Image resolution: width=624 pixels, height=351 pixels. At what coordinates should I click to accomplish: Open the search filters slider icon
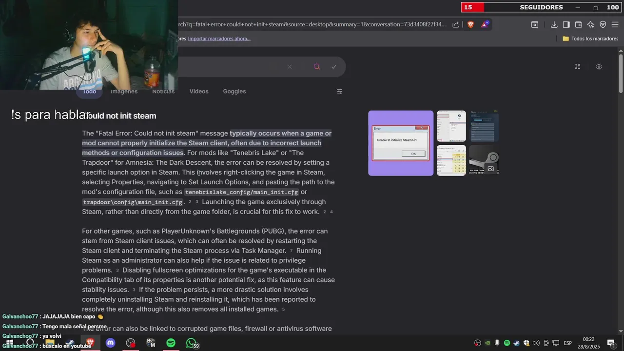pyautogui.click(x=340, y=91)
